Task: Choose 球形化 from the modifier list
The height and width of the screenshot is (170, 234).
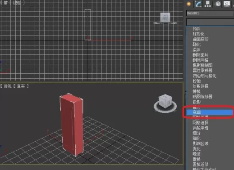Action: coord(198,34)
